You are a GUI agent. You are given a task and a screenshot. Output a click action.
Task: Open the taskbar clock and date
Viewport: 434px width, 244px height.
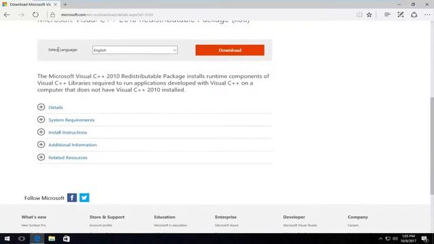click(408, 239)
